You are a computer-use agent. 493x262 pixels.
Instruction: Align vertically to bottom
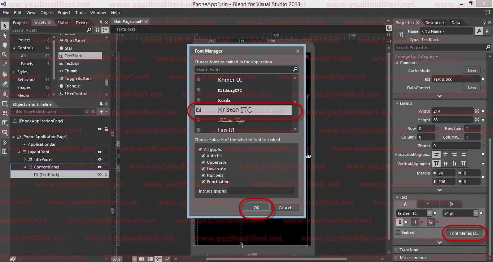coord(454,164)
